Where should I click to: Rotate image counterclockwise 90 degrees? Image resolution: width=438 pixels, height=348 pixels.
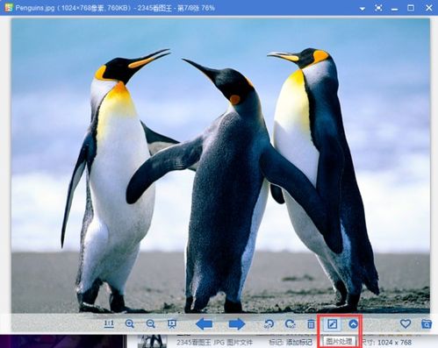[269, 323]
